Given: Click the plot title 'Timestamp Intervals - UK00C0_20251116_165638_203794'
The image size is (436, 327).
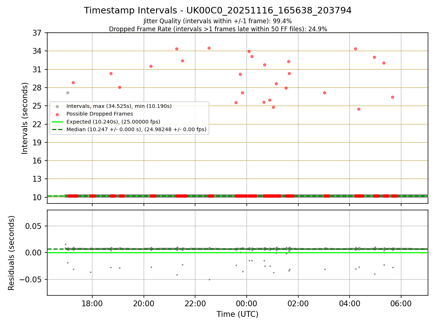Looking at the screenshot, I should pyautogui.click(x=218, y=11).
